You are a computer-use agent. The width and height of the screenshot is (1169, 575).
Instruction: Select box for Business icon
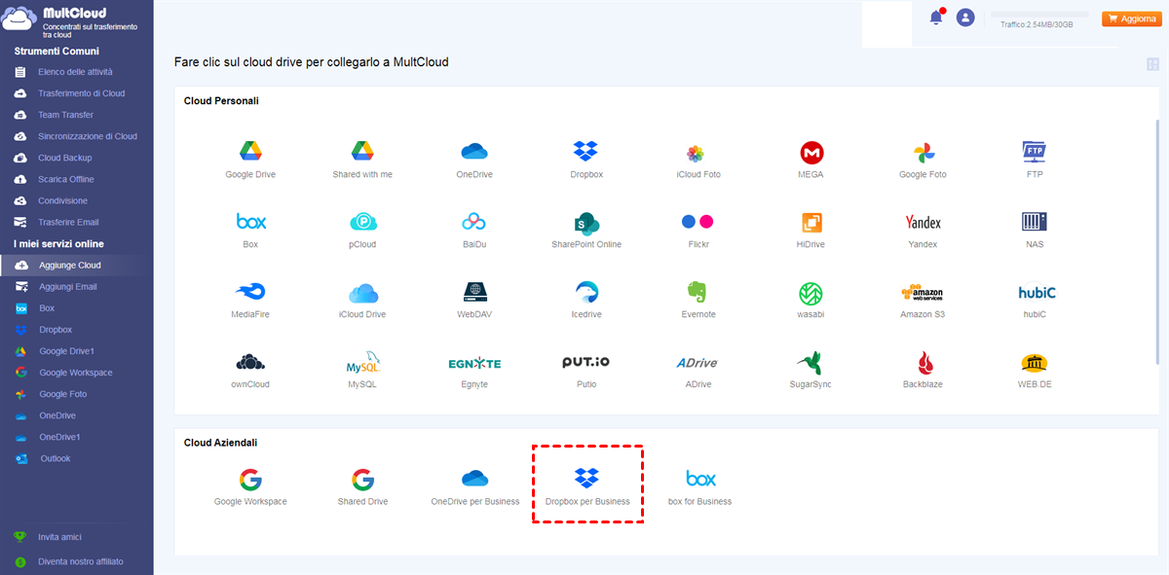(700, 479)
